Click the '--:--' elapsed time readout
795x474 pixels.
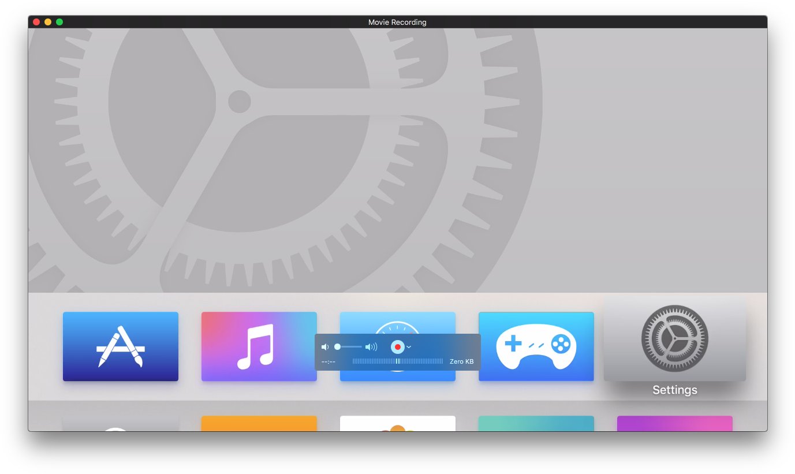click(x=329, y=361)
